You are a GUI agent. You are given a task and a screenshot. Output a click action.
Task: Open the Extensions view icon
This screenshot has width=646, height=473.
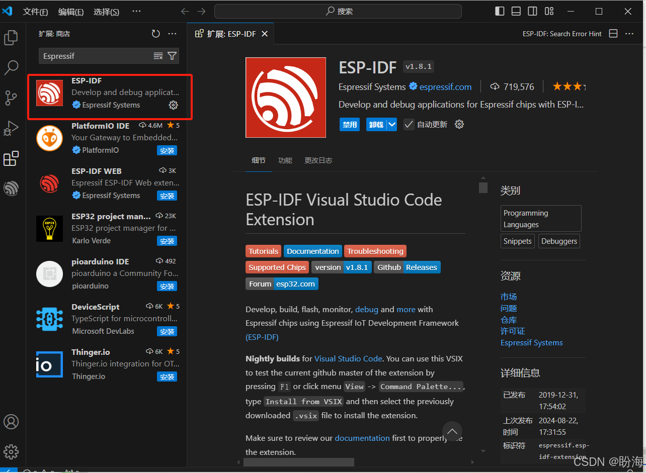click(11, 158)
